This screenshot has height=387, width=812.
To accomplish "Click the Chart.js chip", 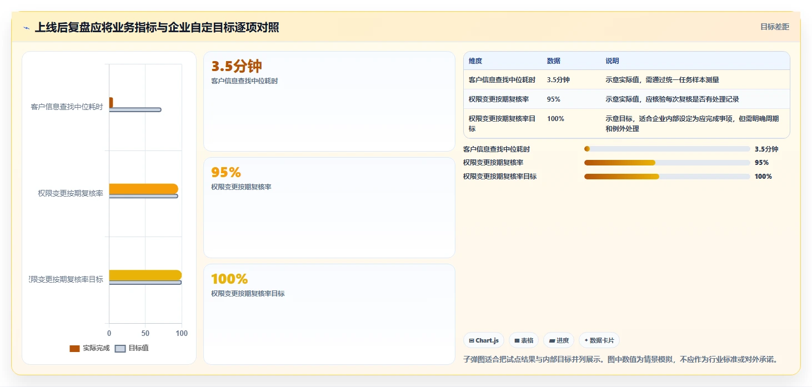I will pos(484,340).
